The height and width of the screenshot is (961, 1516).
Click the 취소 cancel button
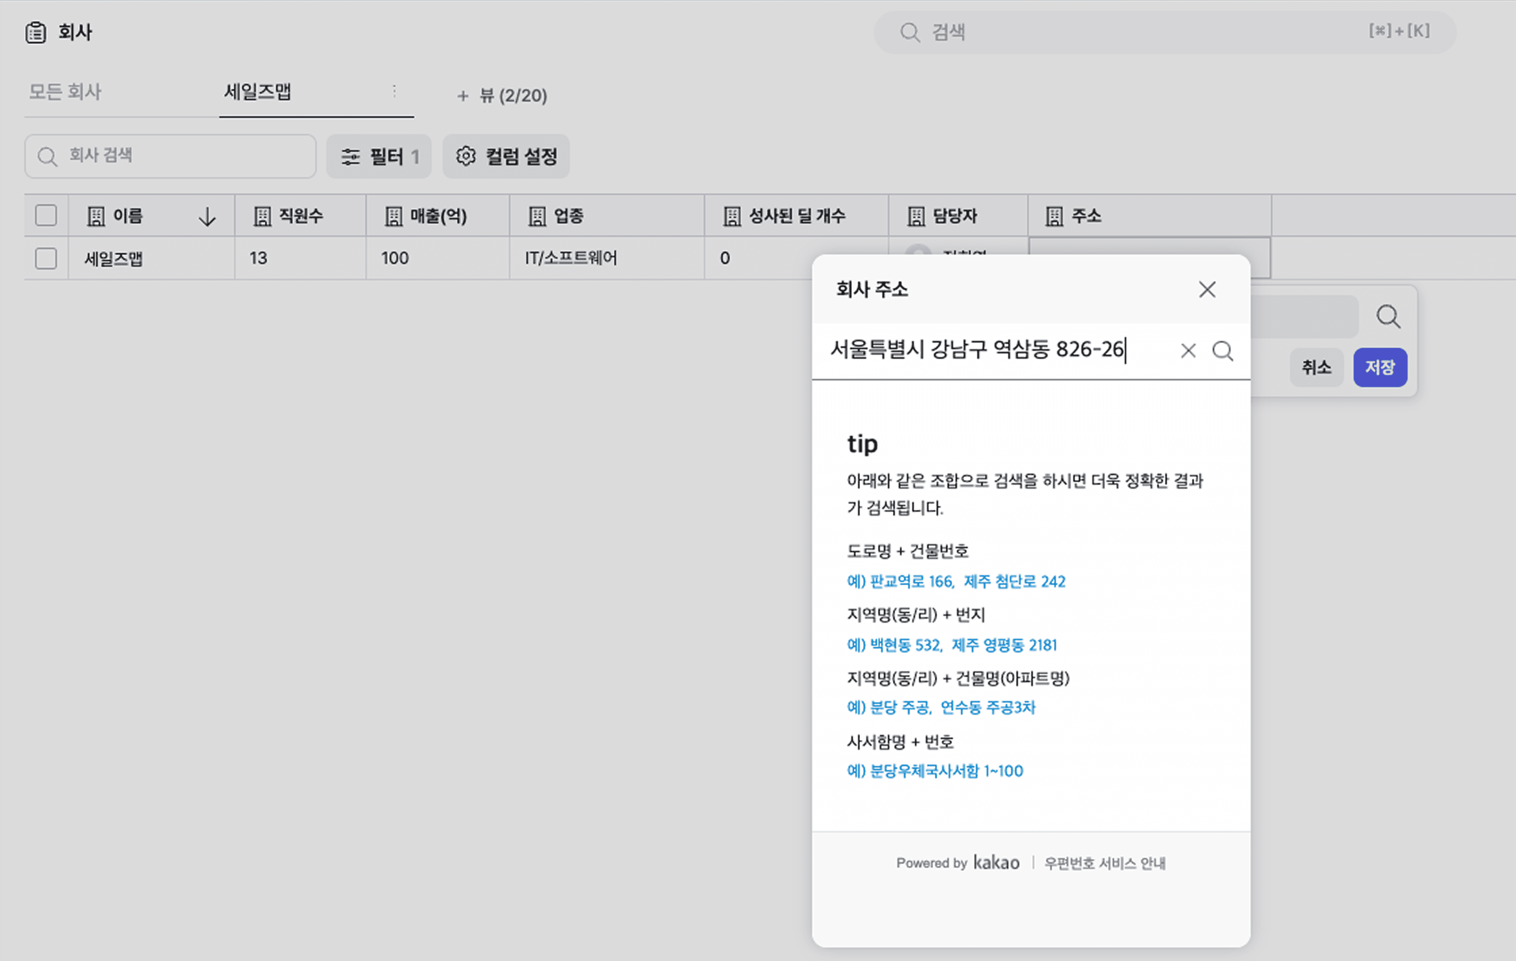(1316, 367)
